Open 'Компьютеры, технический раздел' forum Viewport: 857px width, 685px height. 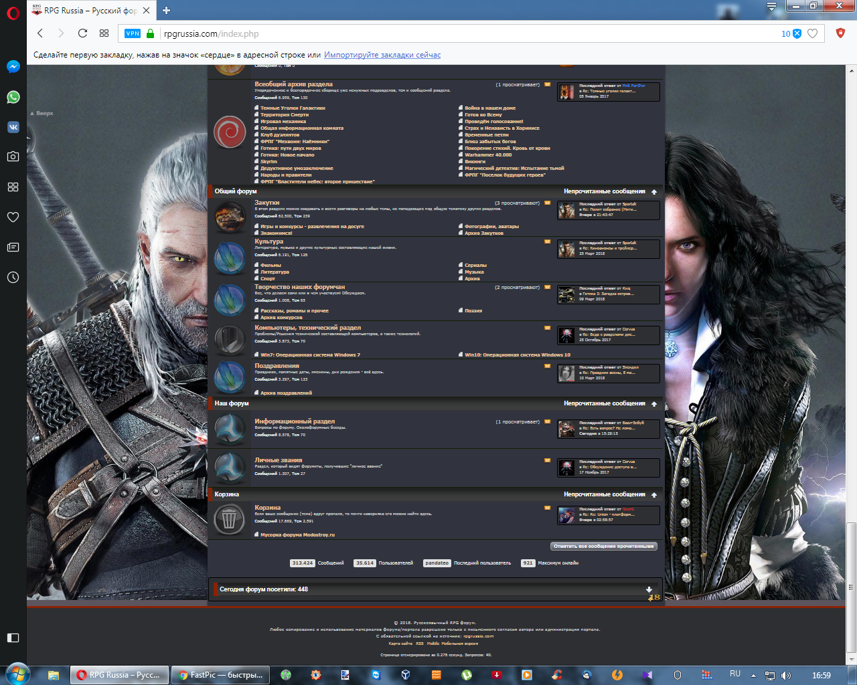point(308,328)
